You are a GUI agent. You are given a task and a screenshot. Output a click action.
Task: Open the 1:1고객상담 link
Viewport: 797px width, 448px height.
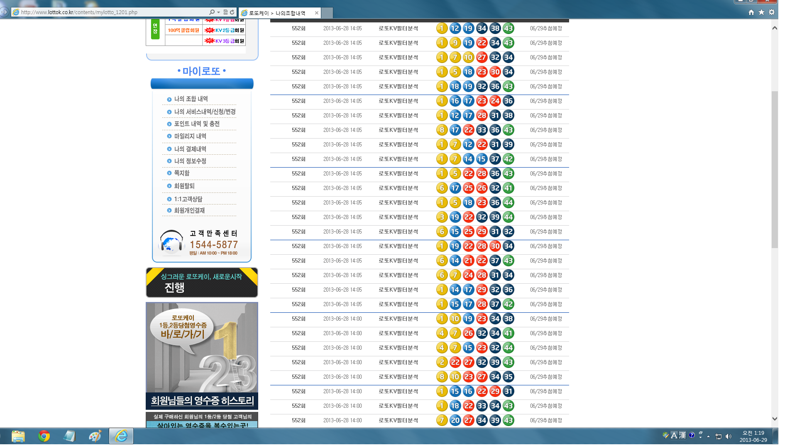(x=188, y=199)
